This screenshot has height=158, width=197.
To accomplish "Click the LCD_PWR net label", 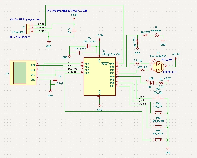I will tap(73, 69).
